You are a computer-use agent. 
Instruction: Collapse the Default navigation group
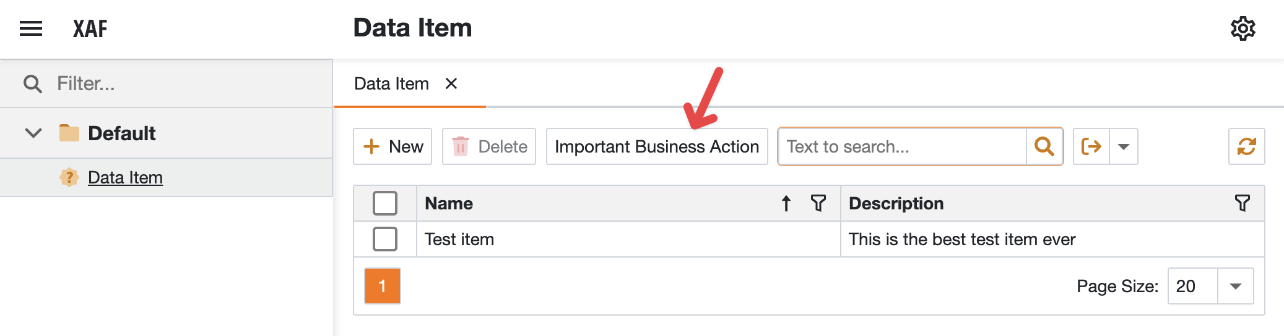[33, 133]
